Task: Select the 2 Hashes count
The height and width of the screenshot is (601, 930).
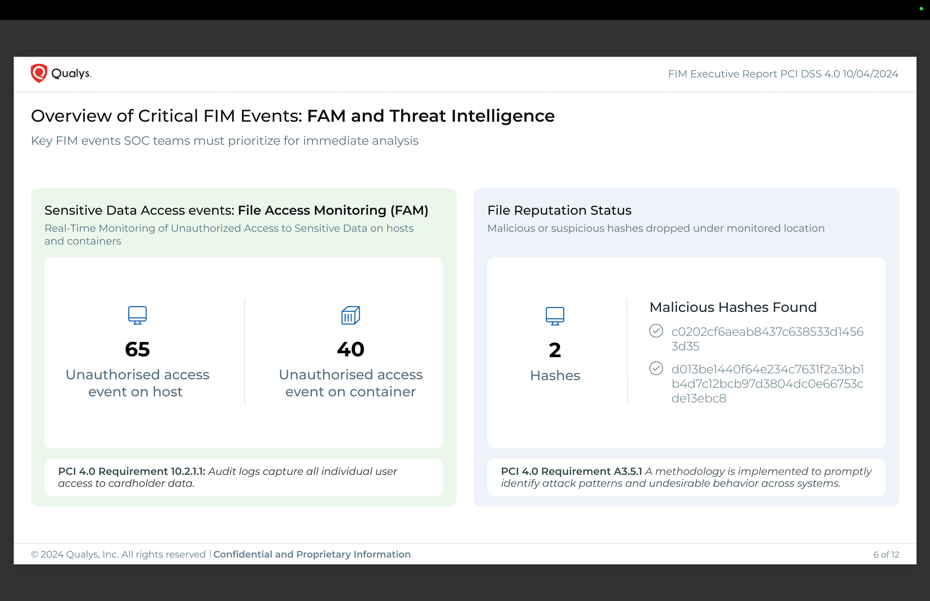Action: [x=555, y=350]
